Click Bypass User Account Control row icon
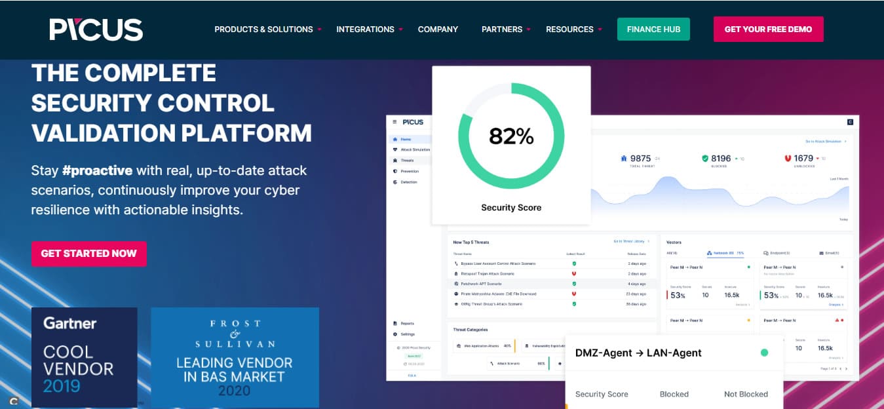The height and width of the screenshot is (409, 884). pyautogui.click(x=456, y=263)
